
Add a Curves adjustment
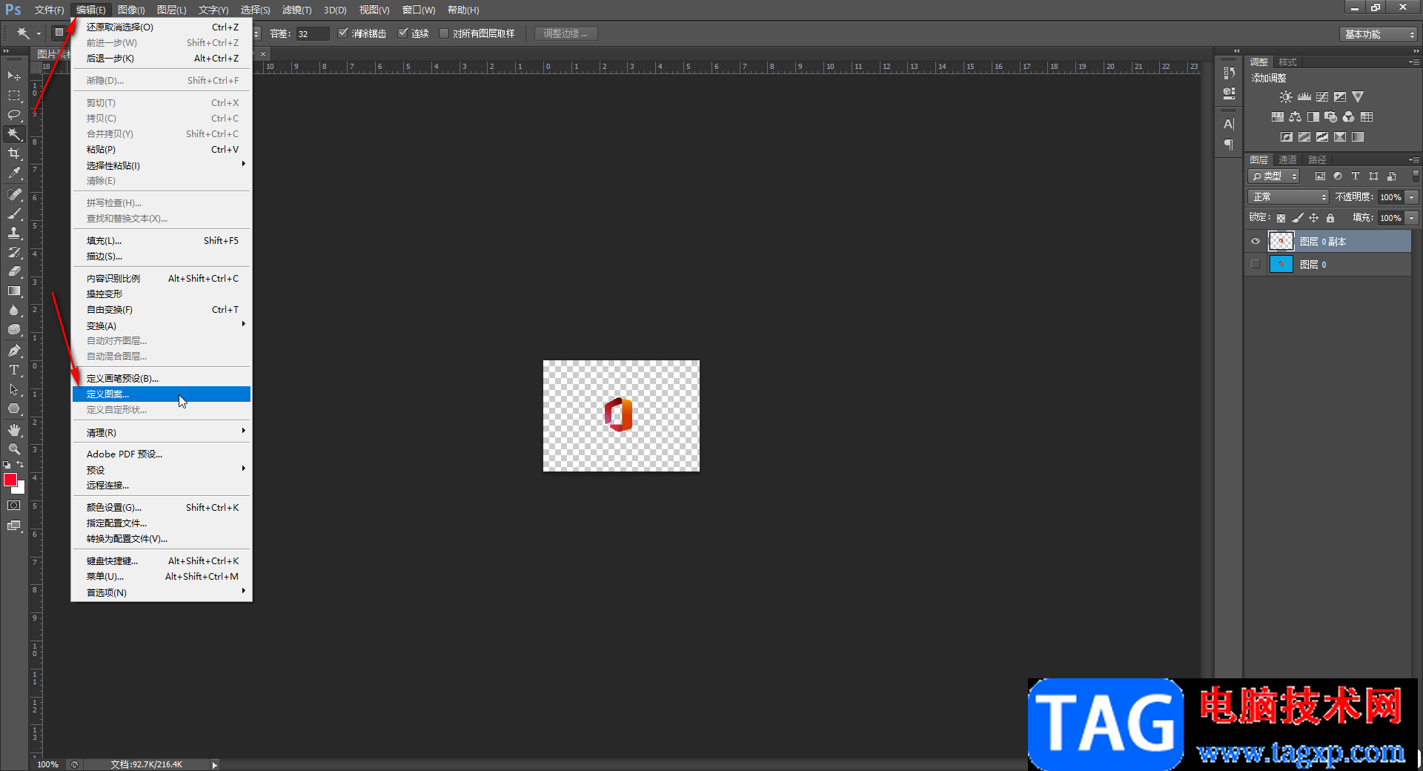tap(1322, 97)
